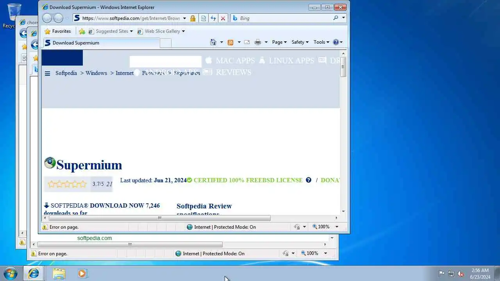Open the search provider dropdown arrow

344,18
